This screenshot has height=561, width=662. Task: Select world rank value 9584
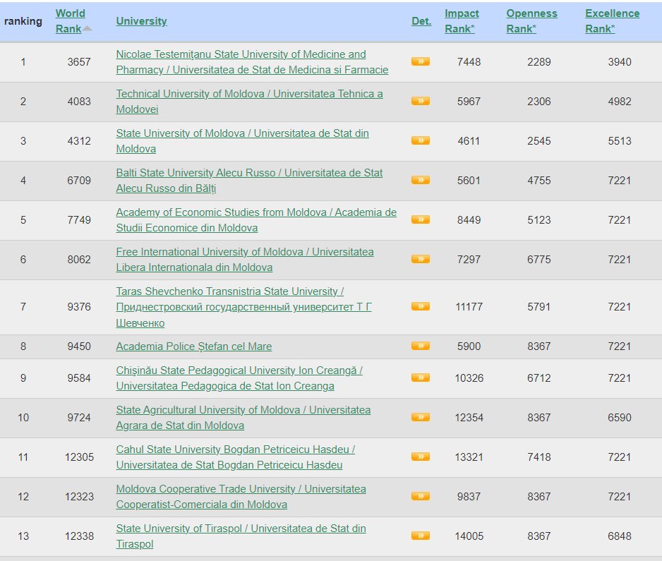click(79, 378)
